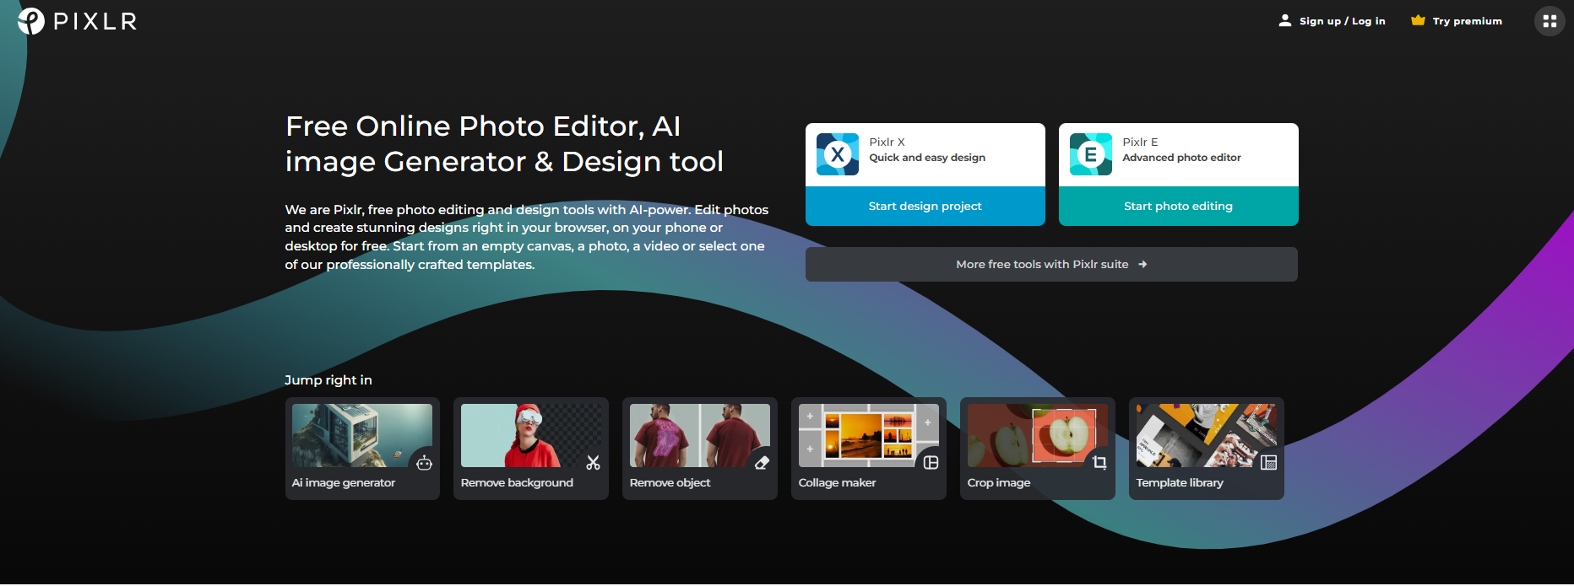
Task: Click the crop tool icon
Action: 1099,463
